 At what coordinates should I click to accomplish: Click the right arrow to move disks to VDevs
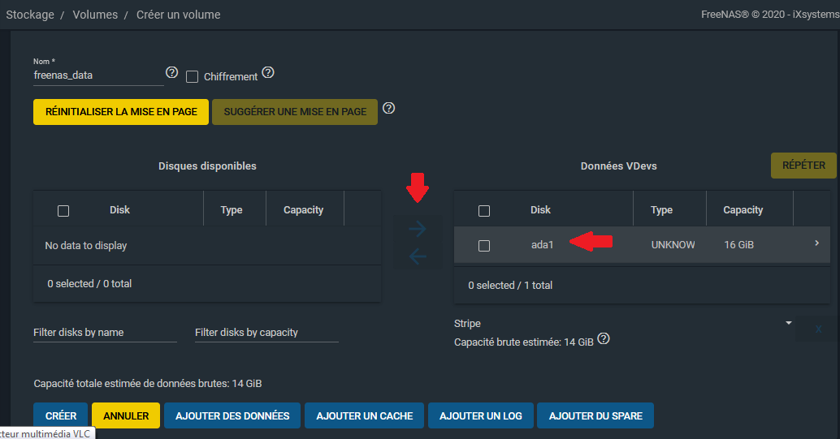[418, 229]
